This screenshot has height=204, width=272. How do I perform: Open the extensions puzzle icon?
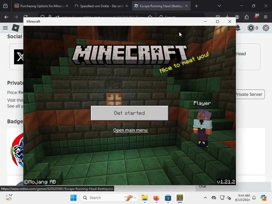coord(246,17)
